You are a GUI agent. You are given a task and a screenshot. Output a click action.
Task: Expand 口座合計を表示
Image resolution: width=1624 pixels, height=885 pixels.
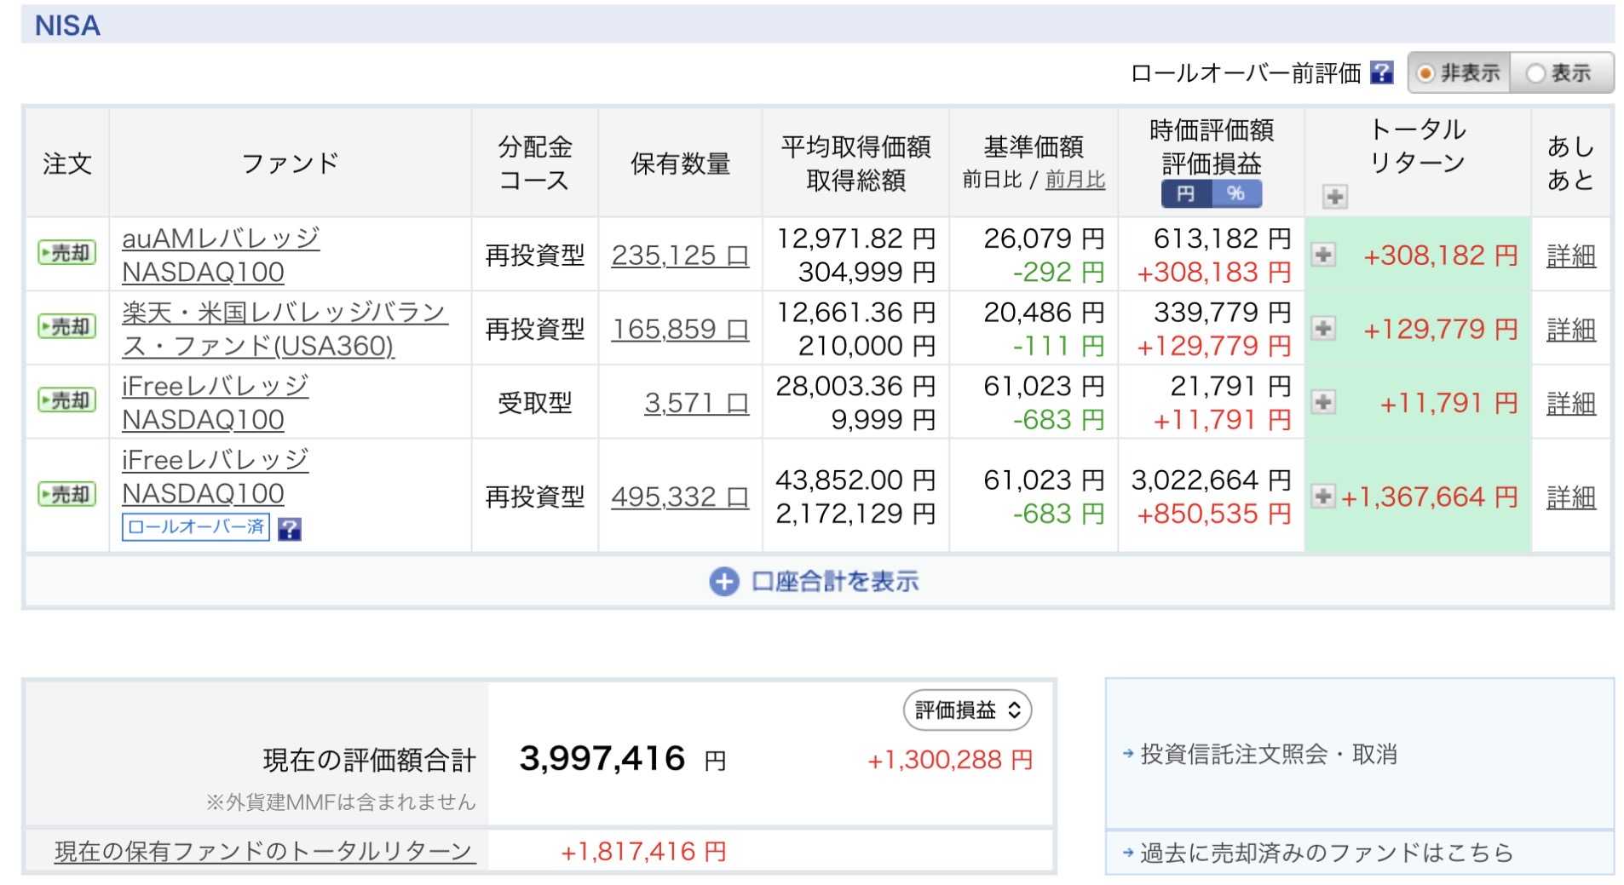pyautogui.click(x=815, y=582)
